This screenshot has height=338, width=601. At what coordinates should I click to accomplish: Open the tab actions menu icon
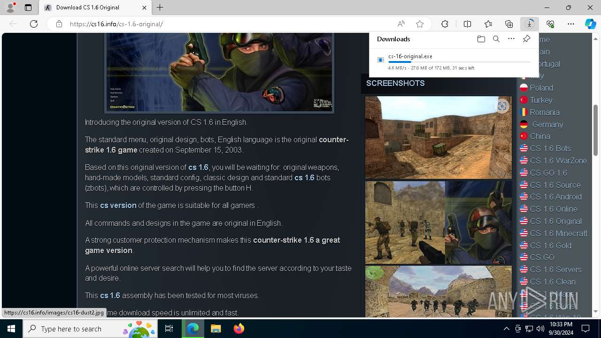click(x=28, y=8)
